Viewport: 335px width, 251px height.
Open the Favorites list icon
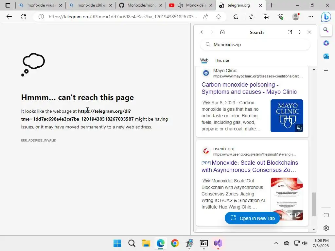coord(252,17)
